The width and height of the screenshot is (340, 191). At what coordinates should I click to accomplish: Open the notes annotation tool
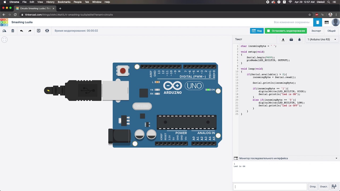(39, 31)
